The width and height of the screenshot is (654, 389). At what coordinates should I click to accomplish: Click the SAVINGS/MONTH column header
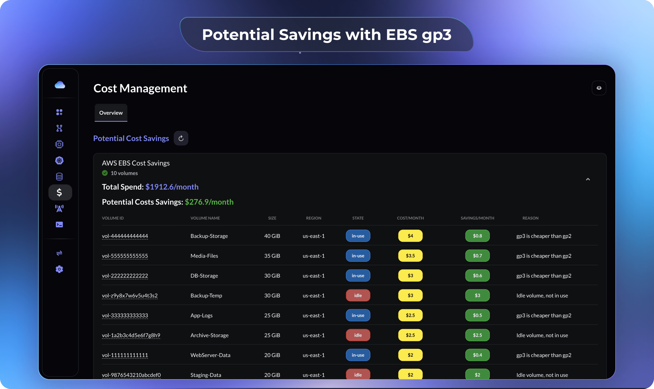click(477, 218)
